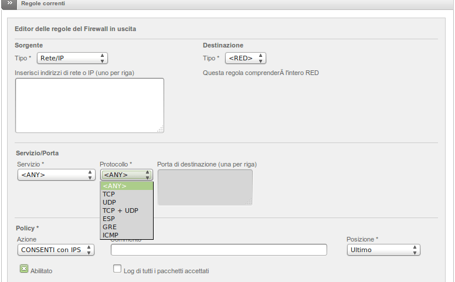This screenshot has width=455, height=282.
Task: Choose TCP + UDP protocol option
Action: coord(127,210)
